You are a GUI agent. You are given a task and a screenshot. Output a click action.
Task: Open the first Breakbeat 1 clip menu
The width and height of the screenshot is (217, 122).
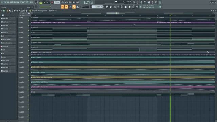(32, 18)
